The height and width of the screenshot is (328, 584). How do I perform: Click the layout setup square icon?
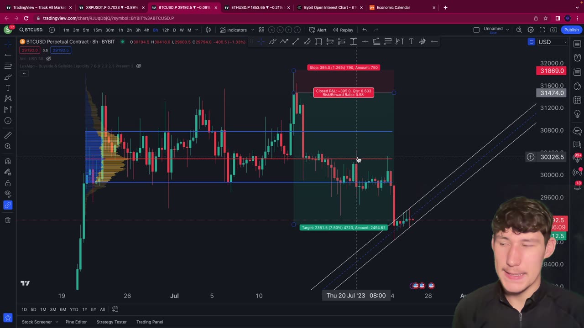pos(476,30)
